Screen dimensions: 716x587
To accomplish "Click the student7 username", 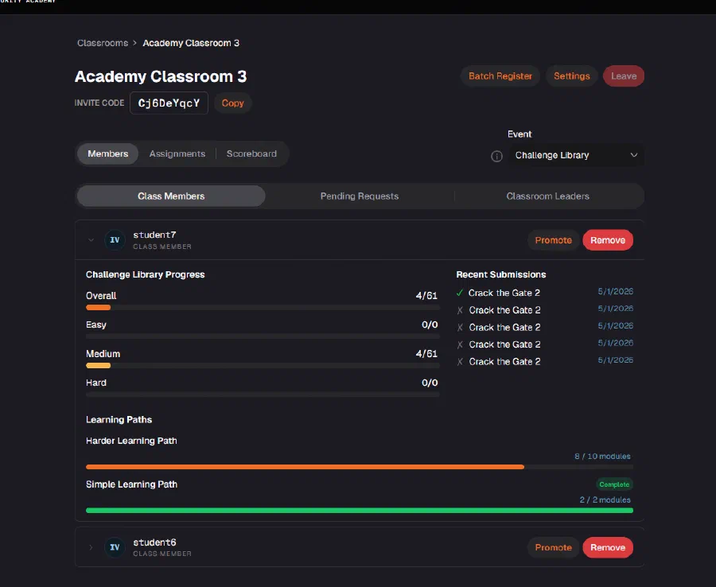I will 154,235.
